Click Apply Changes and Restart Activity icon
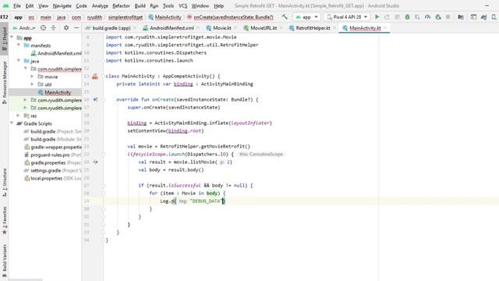The image size is (499, 281). pyautogui.click(x=387, y=17)
